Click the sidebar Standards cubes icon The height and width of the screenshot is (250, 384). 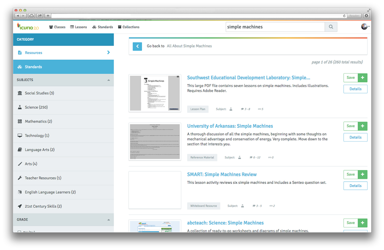tap(20, 67)
